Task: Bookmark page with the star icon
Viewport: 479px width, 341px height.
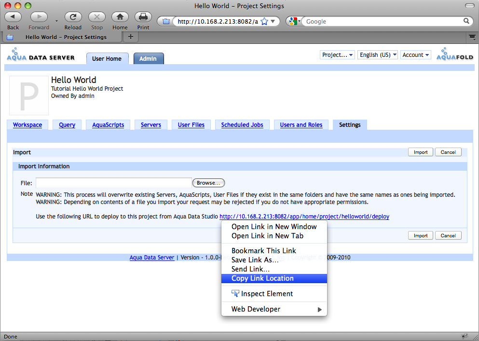Action: coord(264,21)
